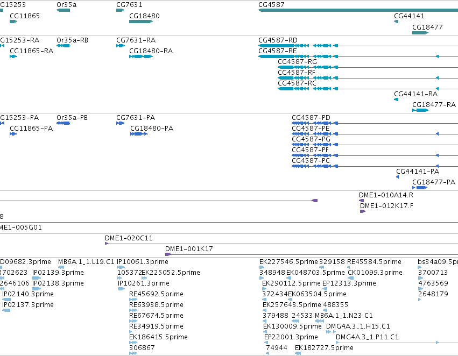458x356 pixels.
Task: Select the DME1-020C11 clone
Action: click(281, 244)
